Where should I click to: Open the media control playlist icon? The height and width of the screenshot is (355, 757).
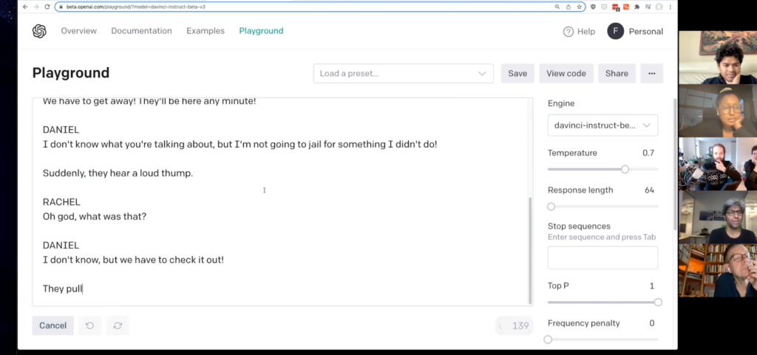[x=648, y=7]
